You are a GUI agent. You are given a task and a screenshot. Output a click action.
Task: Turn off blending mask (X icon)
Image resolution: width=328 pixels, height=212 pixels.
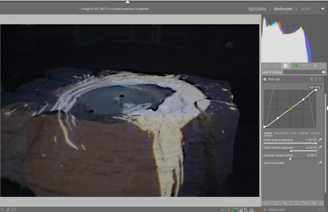pos(266,203)
